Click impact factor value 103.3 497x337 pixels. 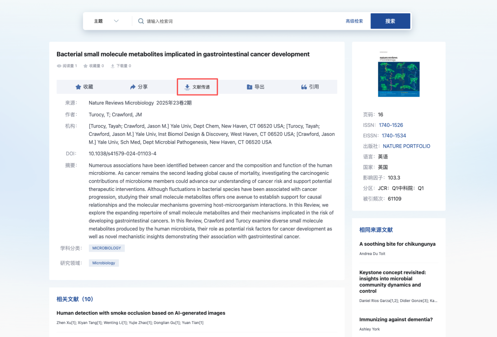[x=394, y=178]
